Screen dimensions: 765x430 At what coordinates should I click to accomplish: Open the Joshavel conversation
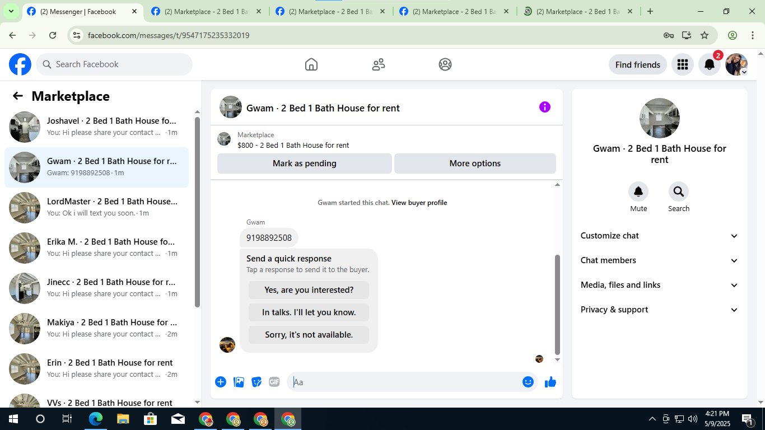click(x=96, y=127)
